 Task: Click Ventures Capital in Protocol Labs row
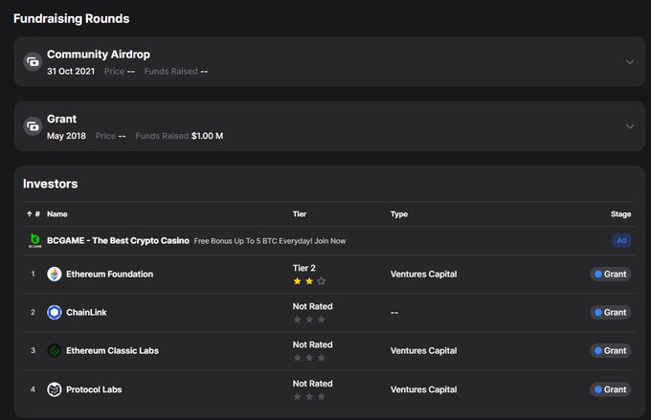point(423,389)
